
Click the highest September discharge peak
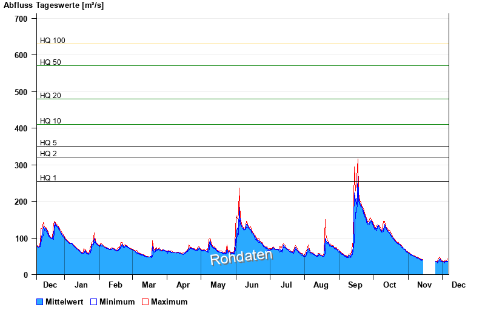(x=358, y=160)
